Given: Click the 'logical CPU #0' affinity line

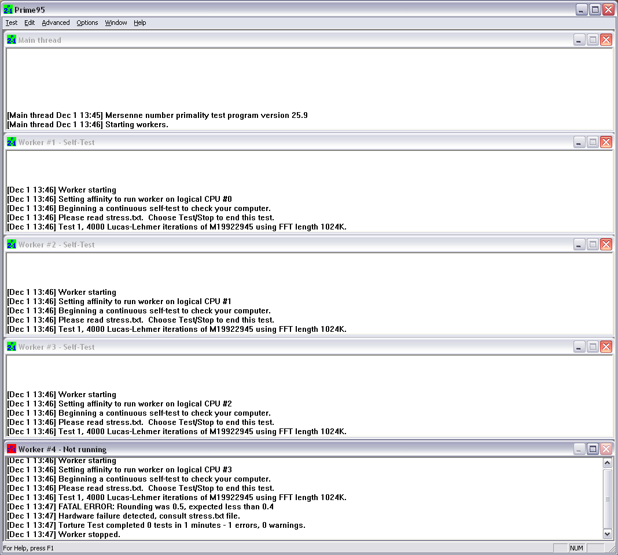Looking at the screenshot, I should click(x=120, y=199).
